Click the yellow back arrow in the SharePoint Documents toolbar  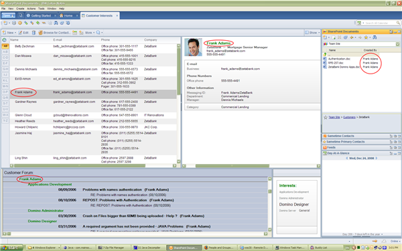pos(352,37)
